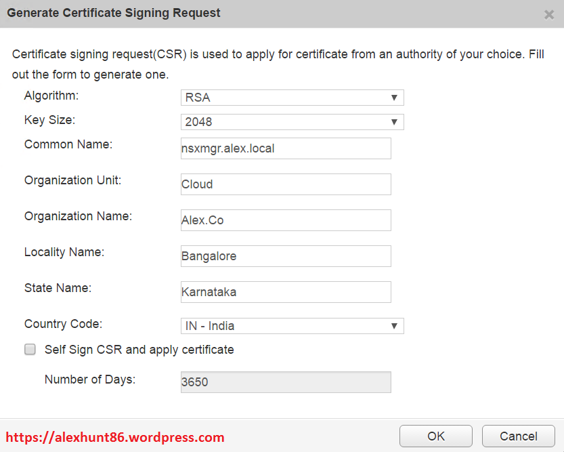
Task: Enable the Self Sign CSR checkbox
Action: click(x=30, y=350)
